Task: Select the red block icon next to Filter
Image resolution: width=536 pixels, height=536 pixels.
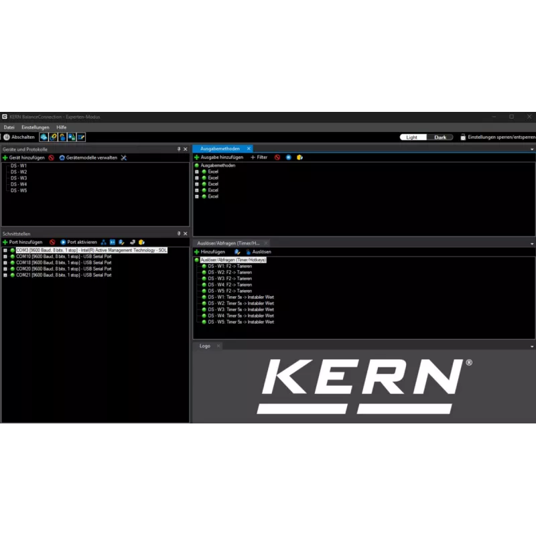Action: point(277,157)
